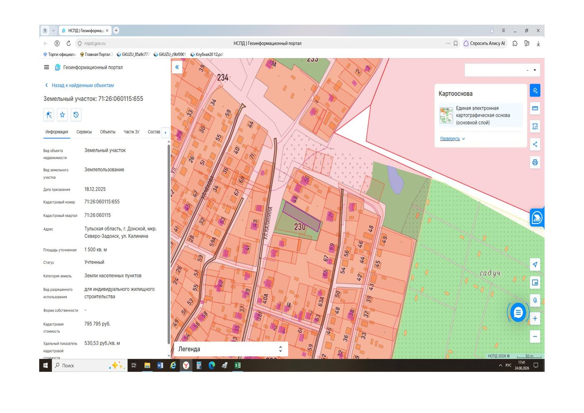Image resolution: width=584 pixels, height=413 pixels.
Task: Click the Геоинформационный портал logo
Action: pos(89,67)
